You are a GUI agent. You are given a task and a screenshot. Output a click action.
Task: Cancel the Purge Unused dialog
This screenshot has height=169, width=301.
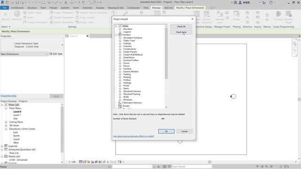(x=184, y=131)
